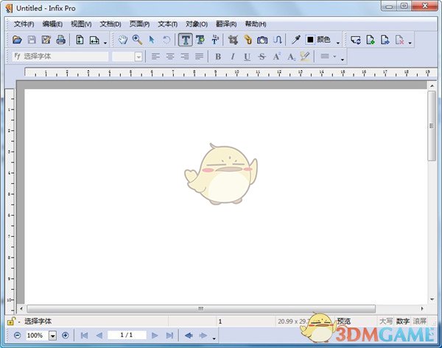
Task: Select the Eyedropper tool
Action: click(x=295, y=40)
